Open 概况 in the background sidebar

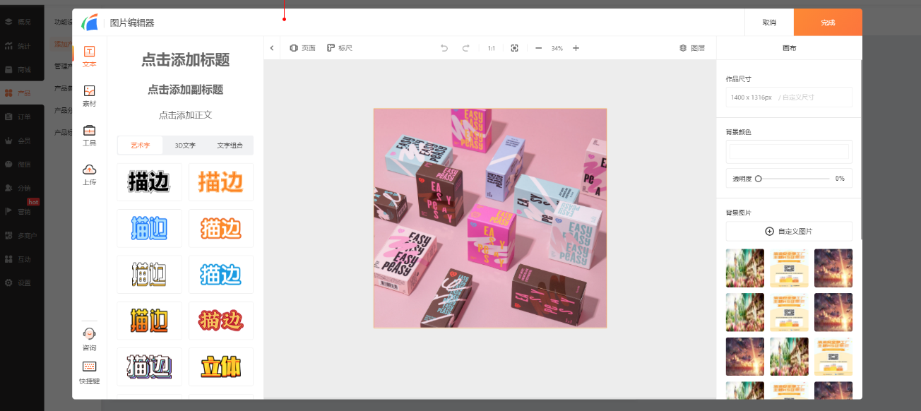tap(18, 22)
